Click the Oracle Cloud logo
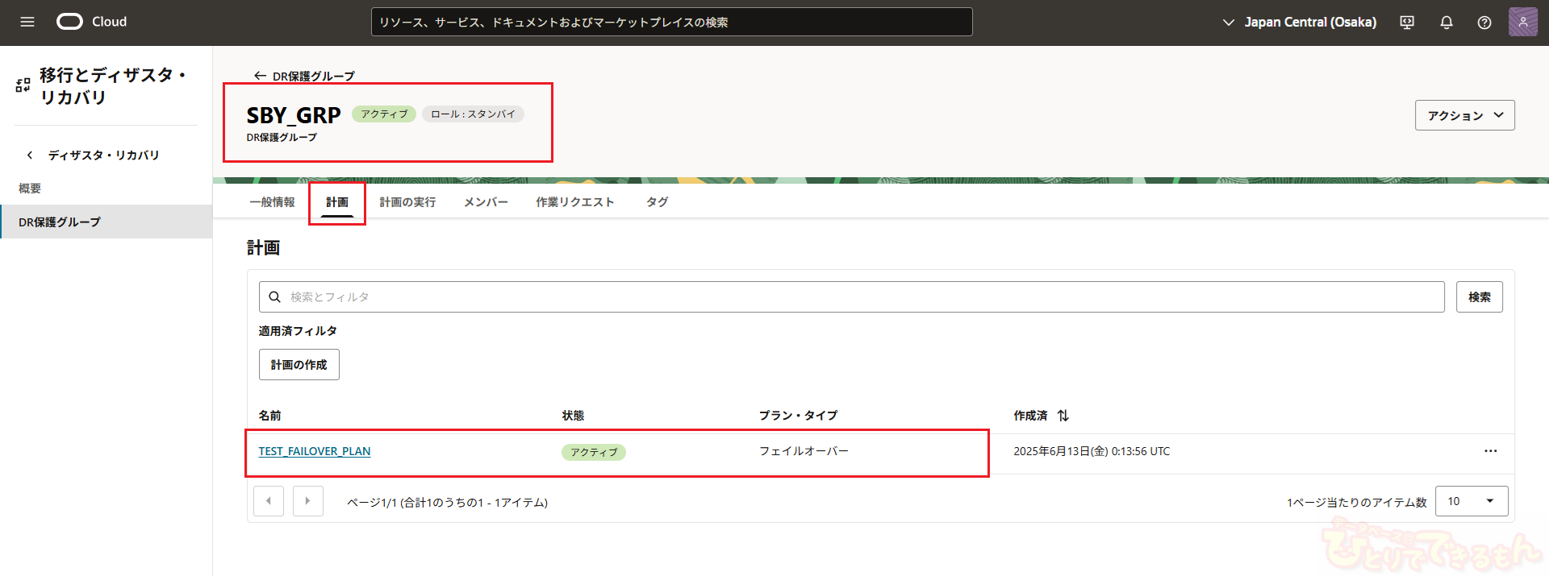Viewport: 1549px width, 576px height. point(91,22)
